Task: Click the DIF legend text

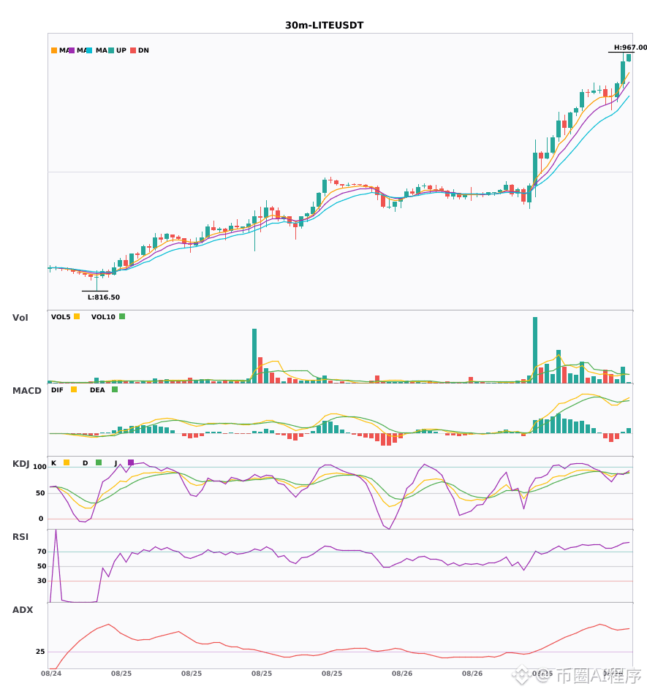Action: click(x=57, y=390)
